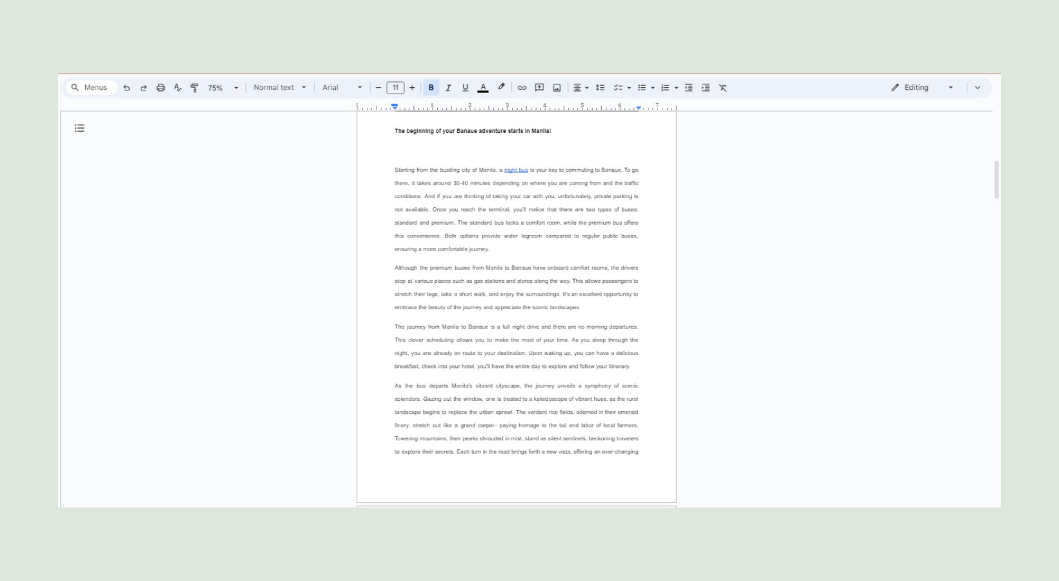Open the "night bus" hyperlink

coord(516,170)
